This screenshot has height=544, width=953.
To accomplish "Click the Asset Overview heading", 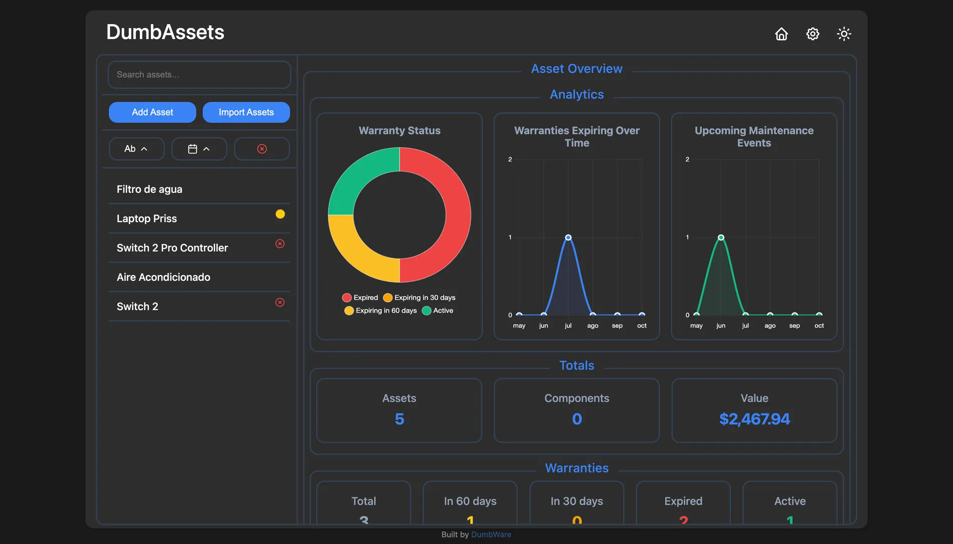I will [577, 69].
